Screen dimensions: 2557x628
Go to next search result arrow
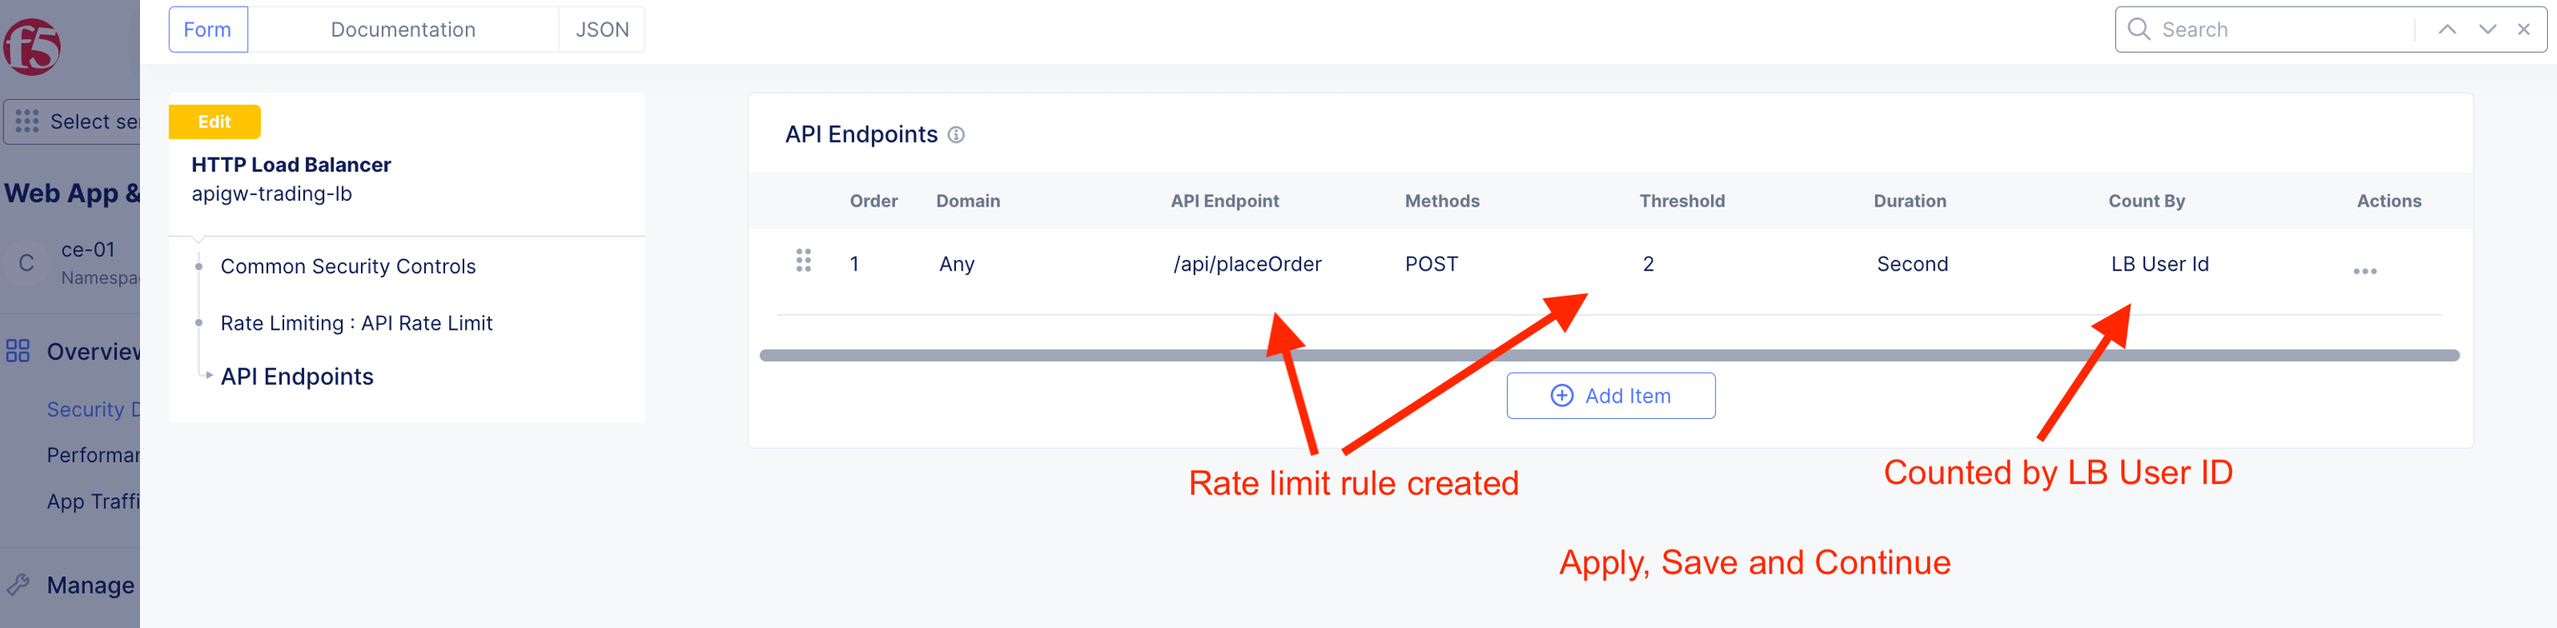point(2486,30)
